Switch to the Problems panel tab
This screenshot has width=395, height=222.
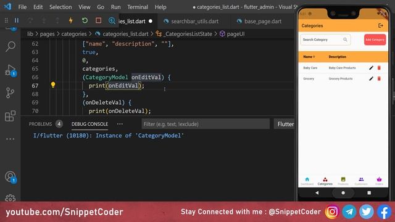pos(40,124)
